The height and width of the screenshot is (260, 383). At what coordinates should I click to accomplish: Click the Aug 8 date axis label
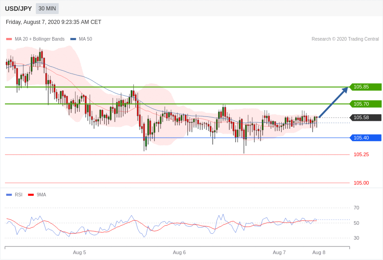319,252
